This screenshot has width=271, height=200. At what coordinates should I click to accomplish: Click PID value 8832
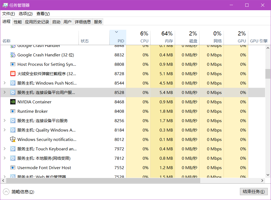click(119, 55)
